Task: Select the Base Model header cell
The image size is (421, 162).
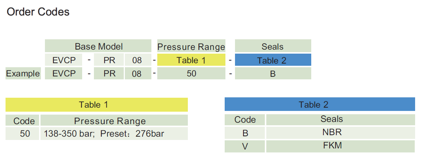Action: pyautogui.click(x=98, y=47)
